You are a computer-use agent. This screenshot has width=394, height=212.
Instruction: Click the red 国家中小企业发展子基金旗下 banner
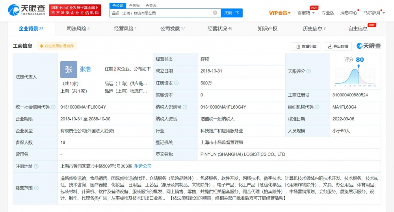[75, 10]
